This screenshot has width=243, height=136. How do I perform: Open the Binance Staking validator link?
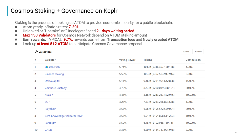pos(54,74)
